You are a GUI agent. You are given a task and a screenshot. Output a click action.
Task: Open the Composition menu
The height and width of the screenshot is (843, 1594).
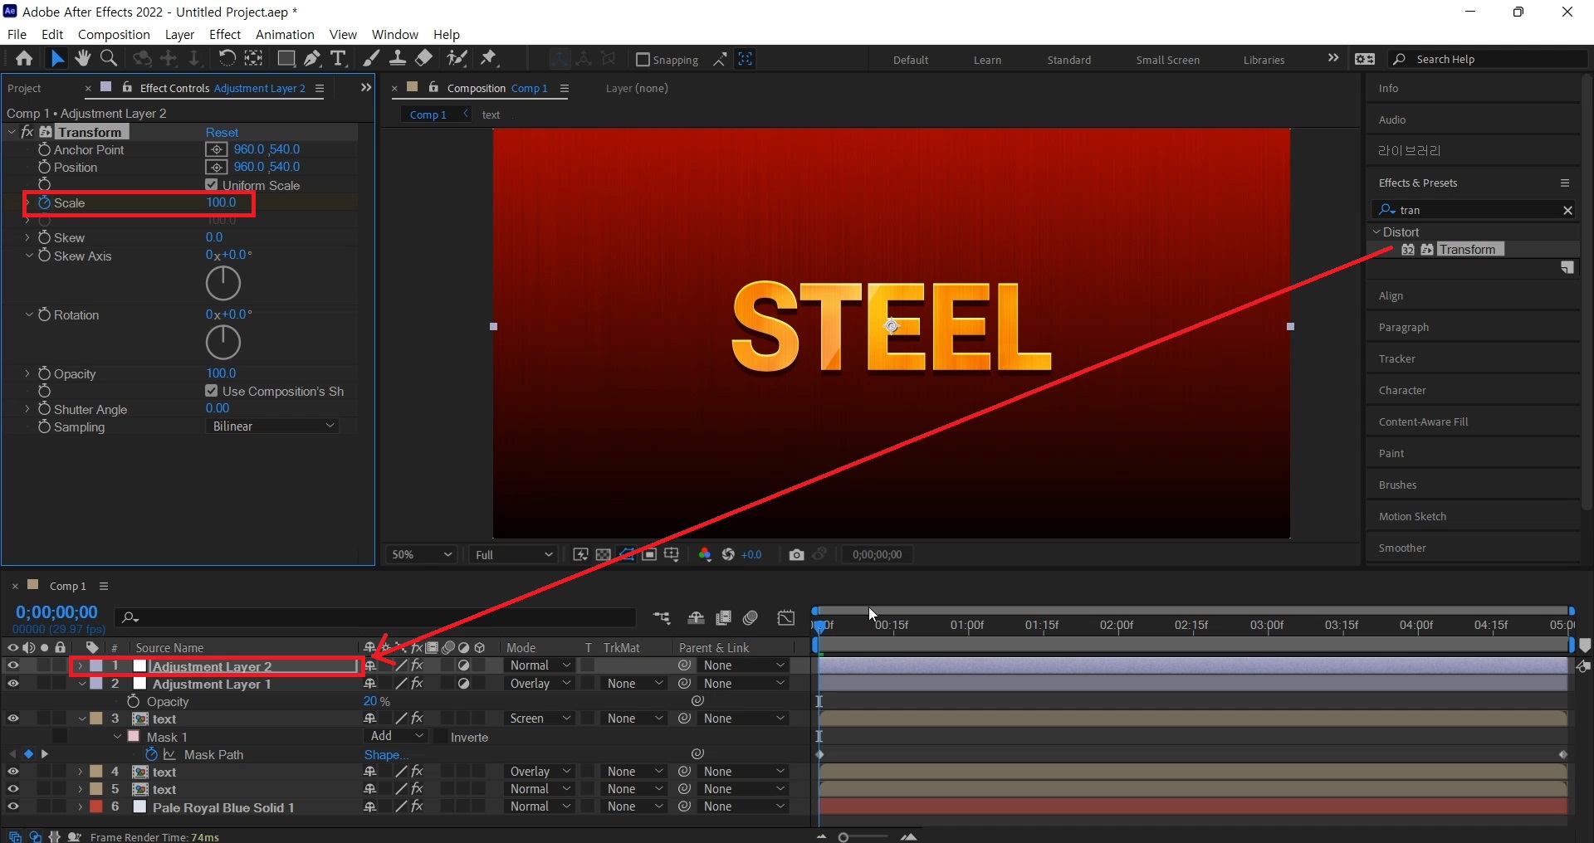click(114, 34)
